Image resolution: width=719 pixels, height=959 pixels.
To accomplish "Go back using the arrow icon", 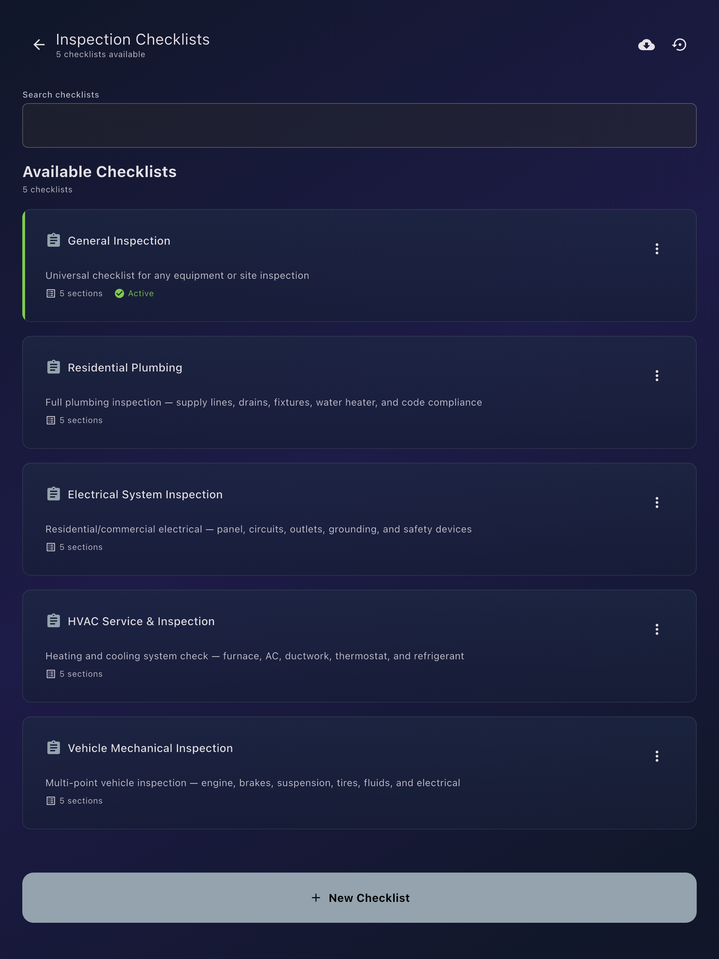I will pos(39,45).
